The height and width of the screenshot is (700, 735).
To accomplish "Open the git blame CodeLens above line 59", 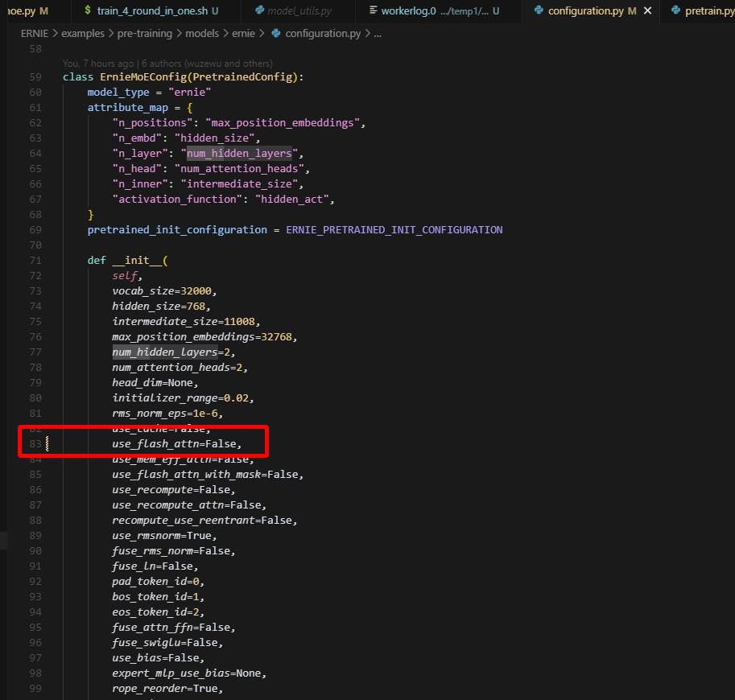I will pos(167,63).
